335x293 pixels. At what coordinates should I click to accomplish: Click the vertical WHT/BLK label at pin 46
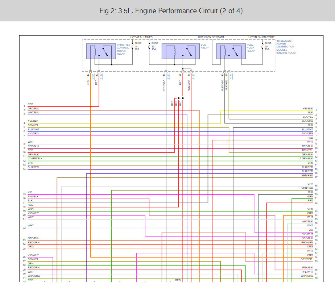(164, 85)
